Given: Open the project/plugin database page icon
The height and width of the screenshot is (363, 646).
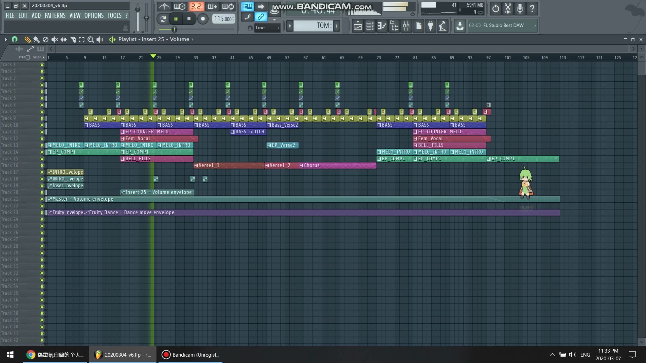Looking at the screenshot, I should tap(418, 26).
